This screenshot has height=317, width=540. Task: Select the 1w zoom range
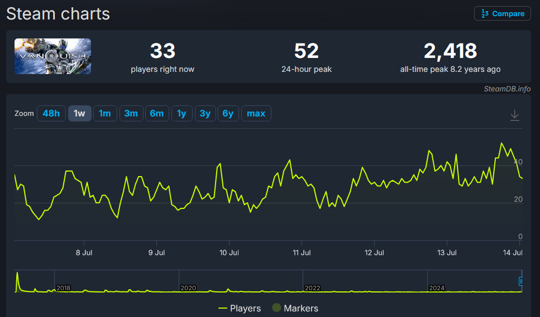tap(79, 113)
